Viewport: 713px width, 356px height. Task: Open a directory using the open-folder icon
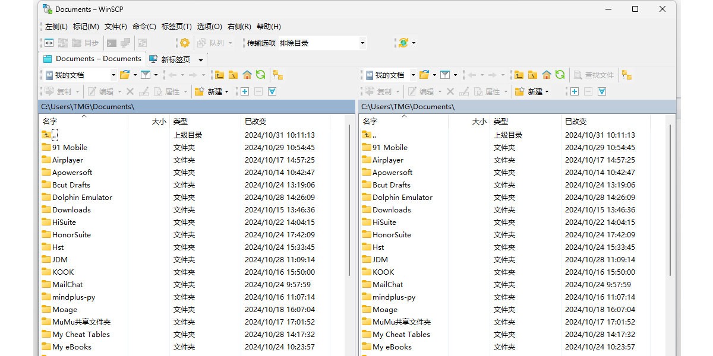[x=125, y=75]
